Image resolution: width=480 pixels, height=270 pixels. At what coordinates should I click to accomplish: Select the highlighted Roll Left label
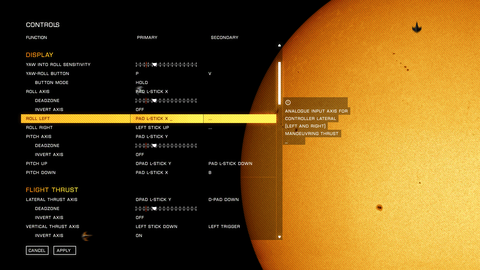38,118
